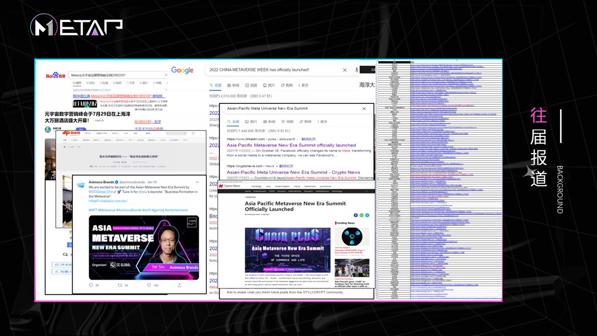Viewport: 597px width, 336px height.
Task: Select 购物 tab in Asian-Pacific search window
Action: (x=305, y=122)
